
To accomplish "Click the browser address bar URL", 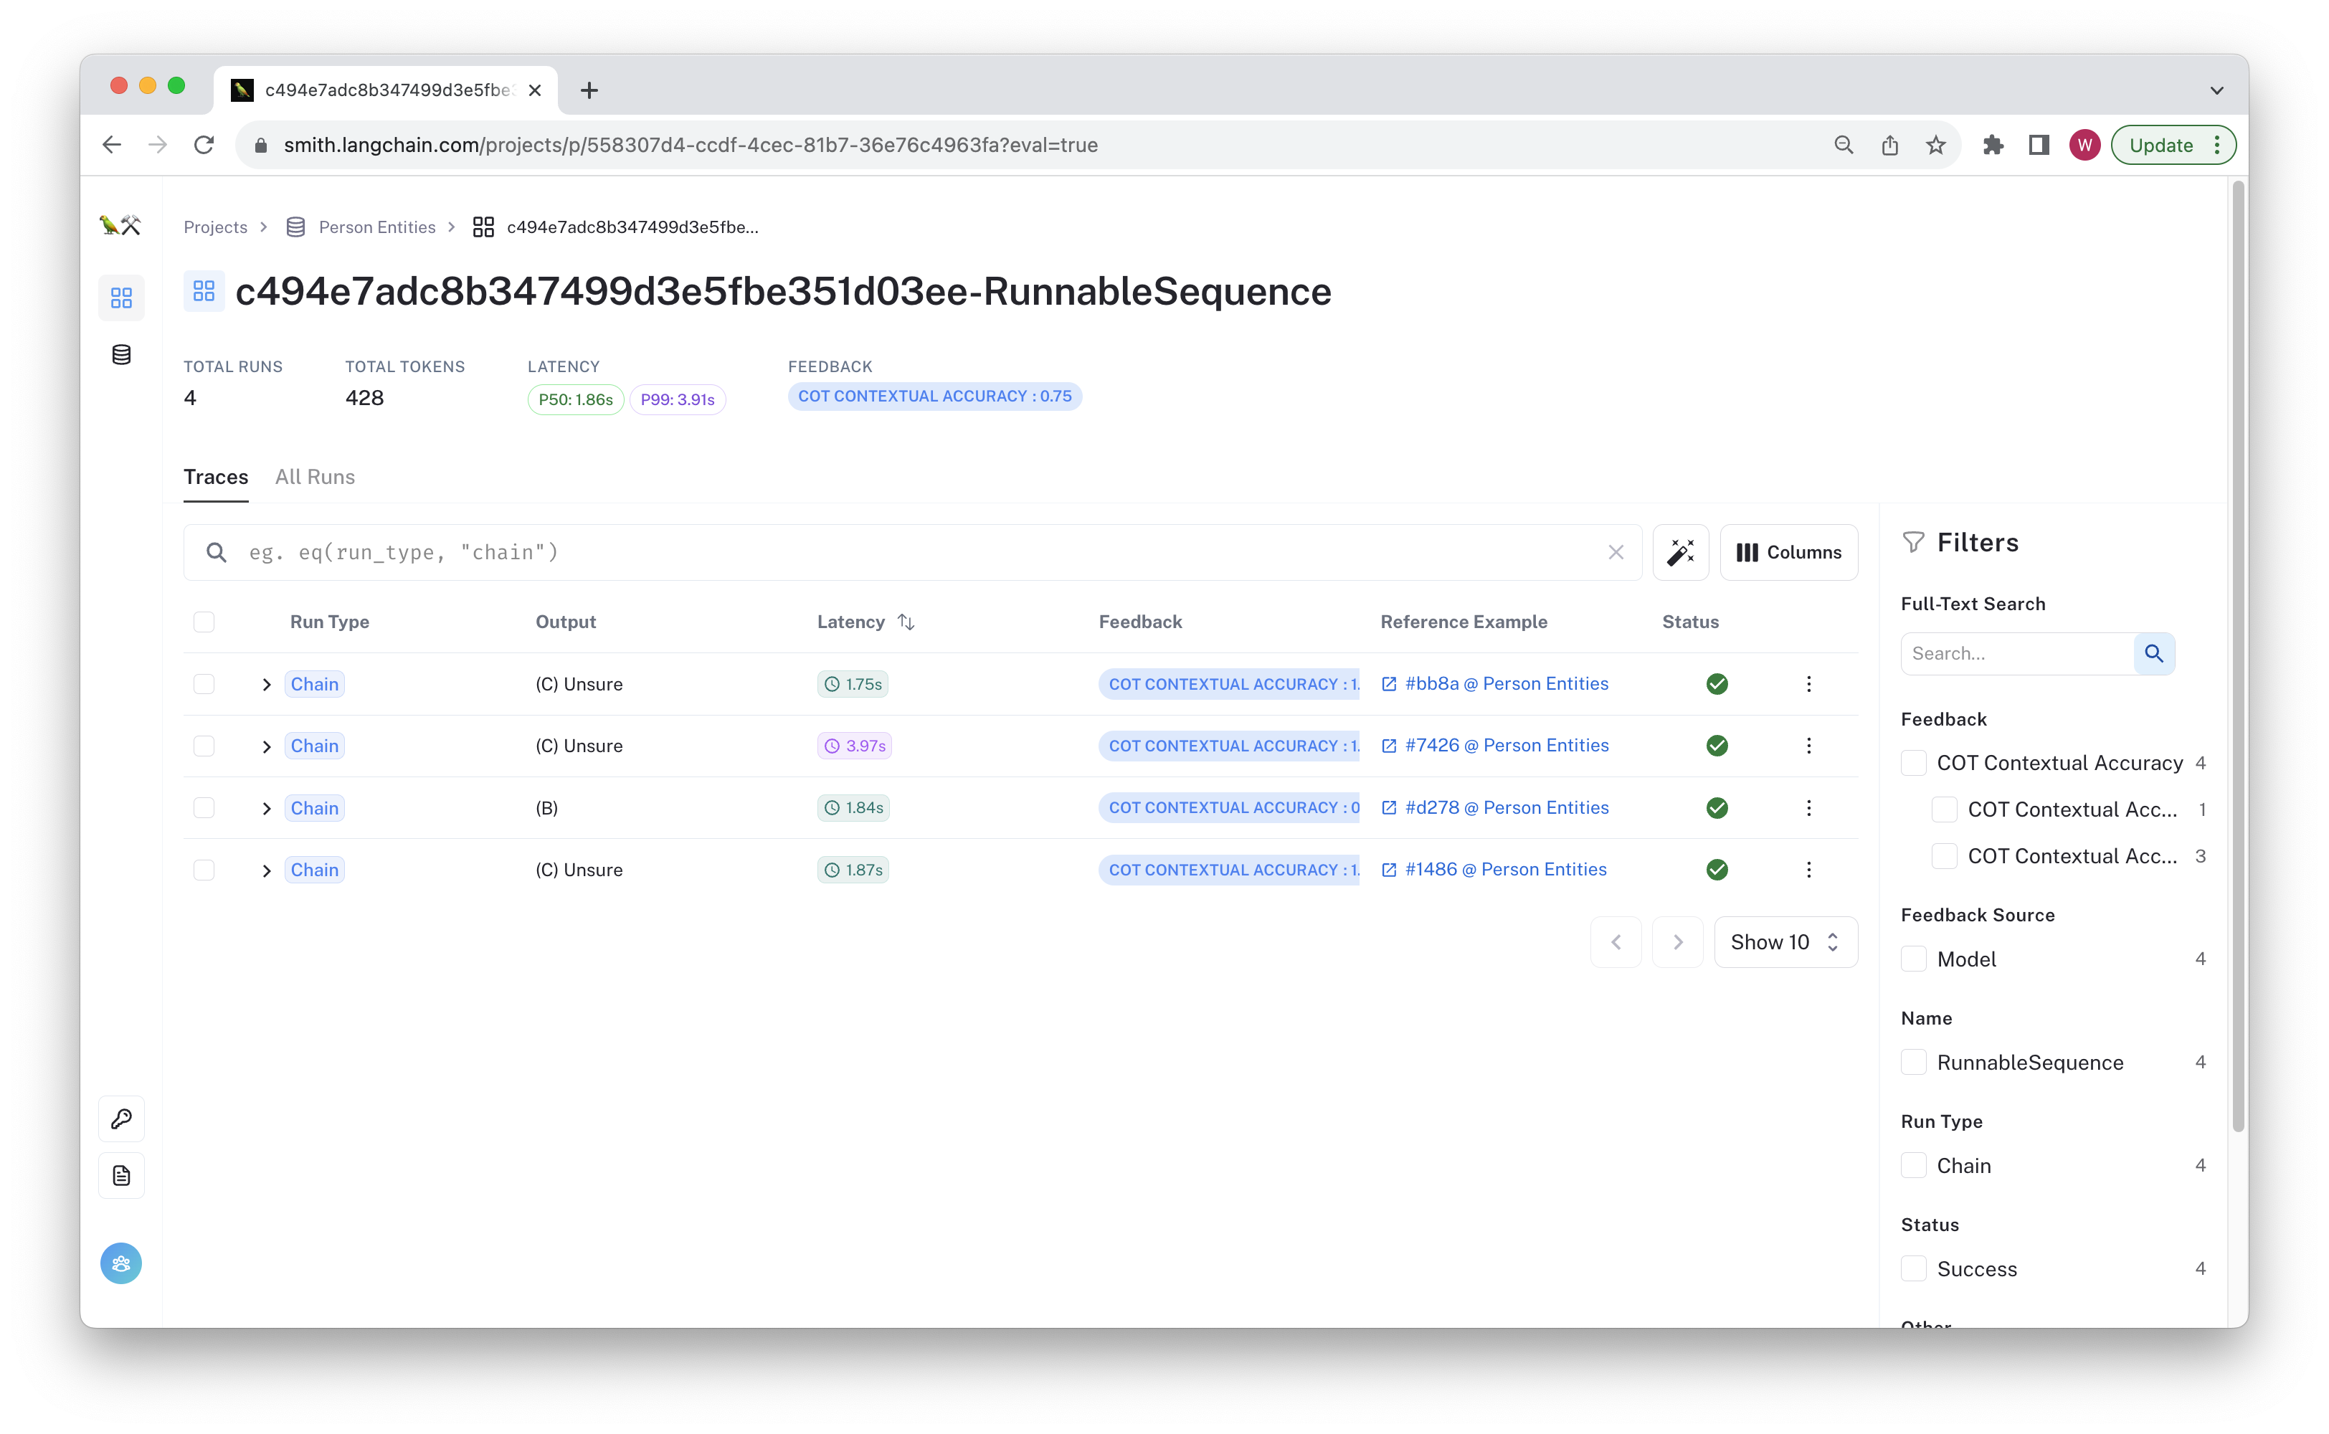I will pyautogui.click(x=691, y=145).
